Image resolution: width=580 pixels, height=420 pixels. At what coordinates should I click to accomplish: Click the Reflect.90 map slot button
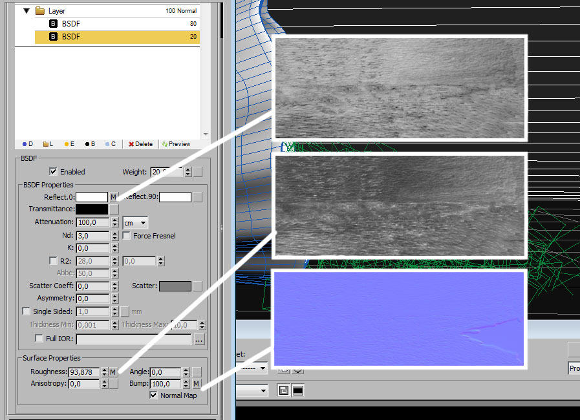coord(198,197)
